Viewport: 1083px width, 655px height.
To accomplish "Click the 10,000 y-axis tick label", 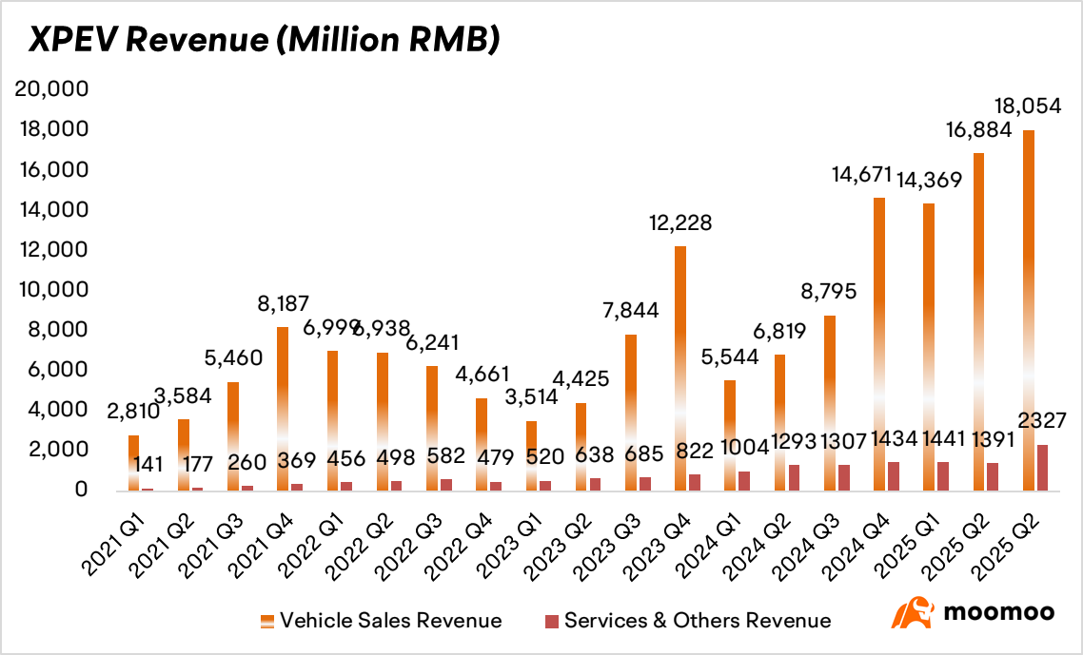I will coord(52,289).
